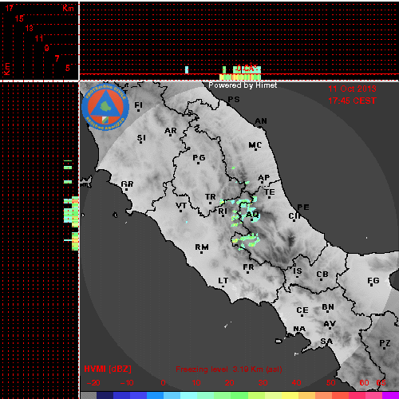
Task: Click the 'TE' city label on map
Action: pos(270,192)
